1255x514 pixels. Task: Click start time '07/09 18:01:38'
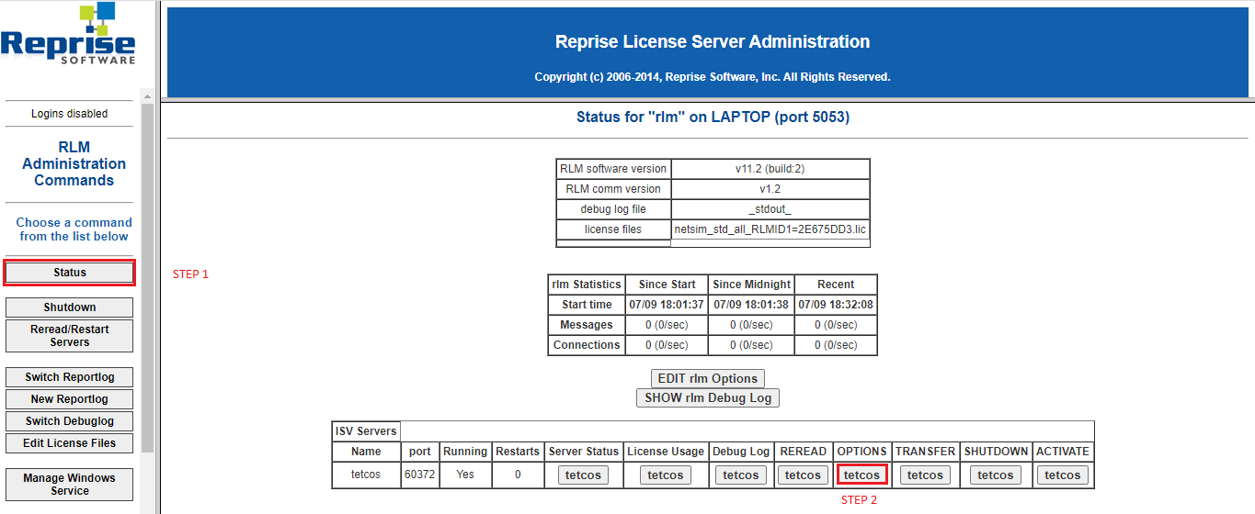pos(751,305)
